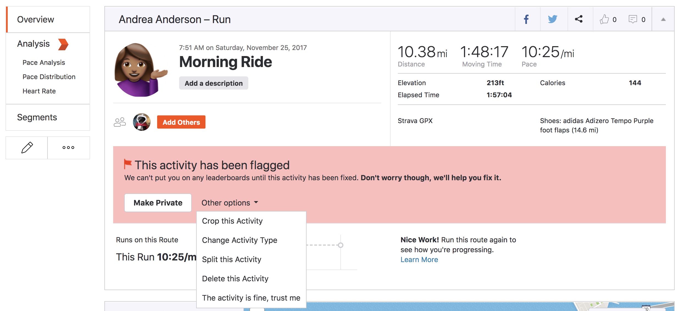Click the Learn More link
Image resolution: width=684 pixels, height=311 pixels.
click(419, 259)
